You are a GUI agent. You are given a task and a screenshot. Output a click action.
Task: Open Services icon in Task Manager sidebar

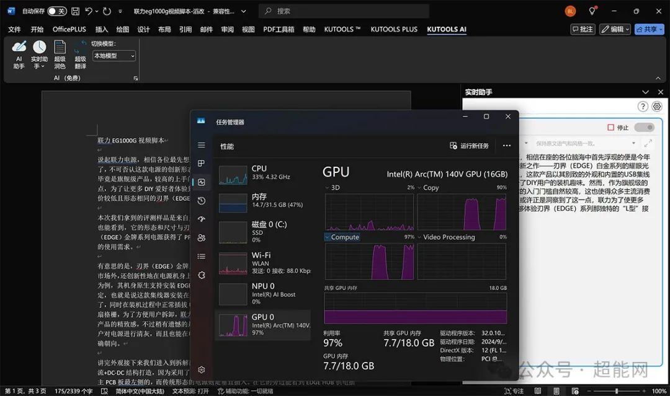click(x=201, y=275)
